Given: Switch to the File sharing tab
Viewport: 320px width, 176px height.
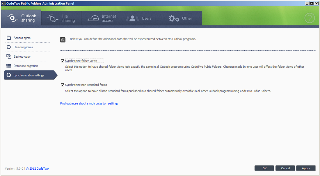Looking at the screenshot, I should coord(61,18).
